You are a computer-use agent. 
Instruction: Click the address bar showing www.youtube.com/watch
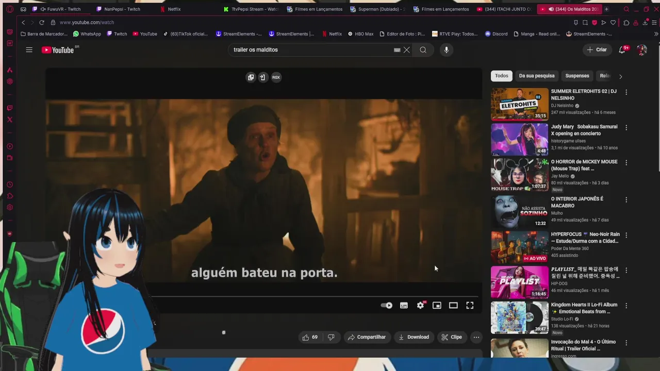click(87, 23)
